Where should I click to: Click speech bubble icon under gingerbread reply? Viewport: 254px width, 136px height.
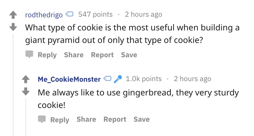coord(42,119)
